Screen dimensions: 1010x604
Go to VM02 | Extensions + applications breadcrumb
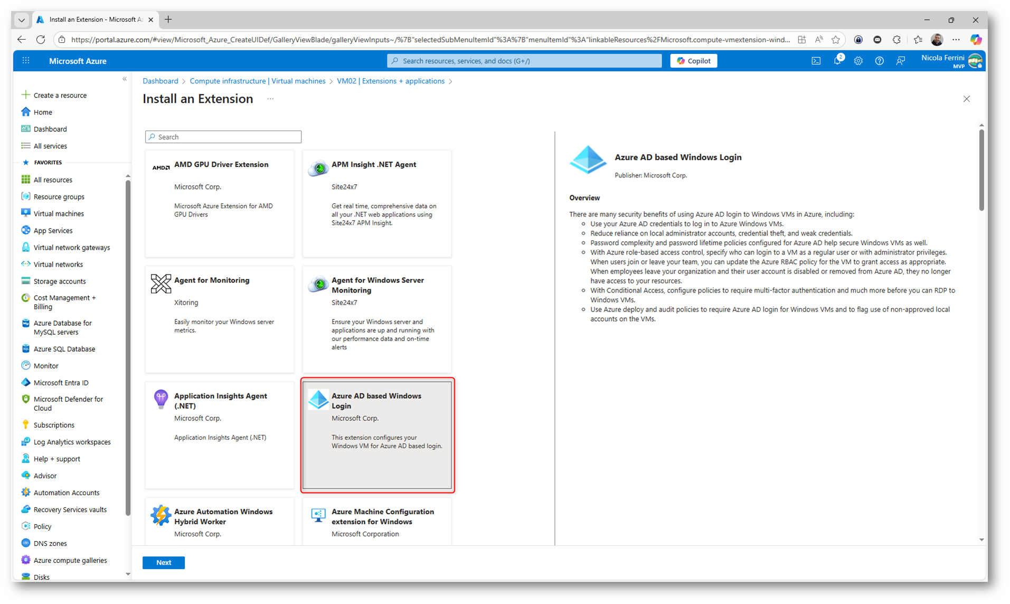[x=391, y=81]
